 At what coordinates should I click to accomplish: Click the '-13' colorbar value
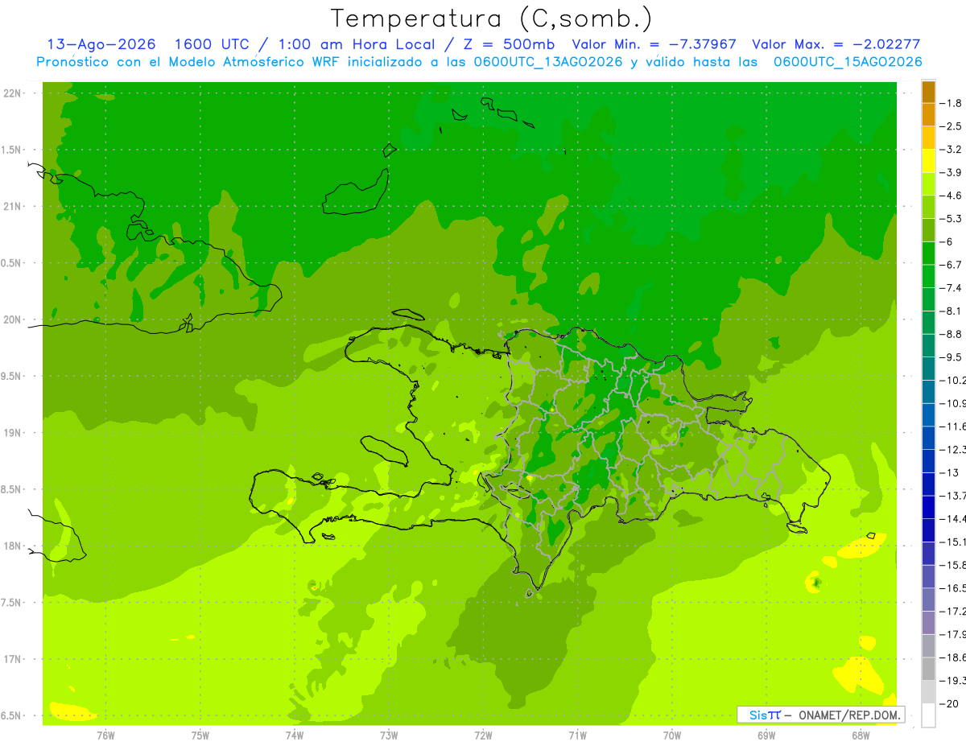click(x=950, y=472)
